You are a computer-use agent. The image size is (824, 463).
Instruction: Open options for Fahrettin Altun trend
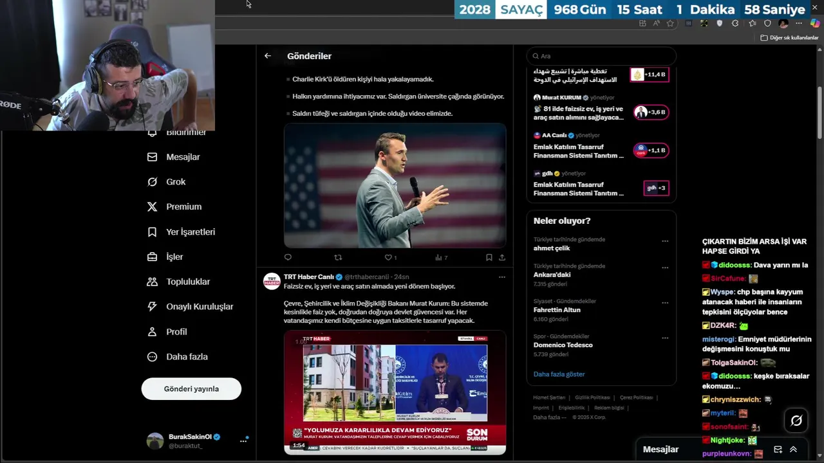[x=665, y=303]
